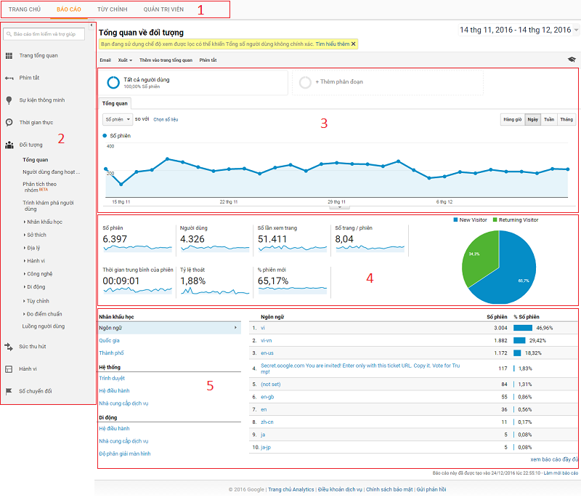Switch the chart to Tháng view

[566, 119]
